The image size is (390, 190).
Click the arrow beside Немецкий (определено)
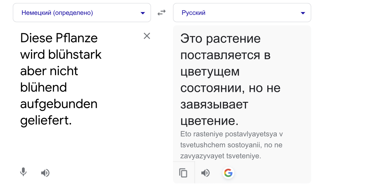click(143, 13)
